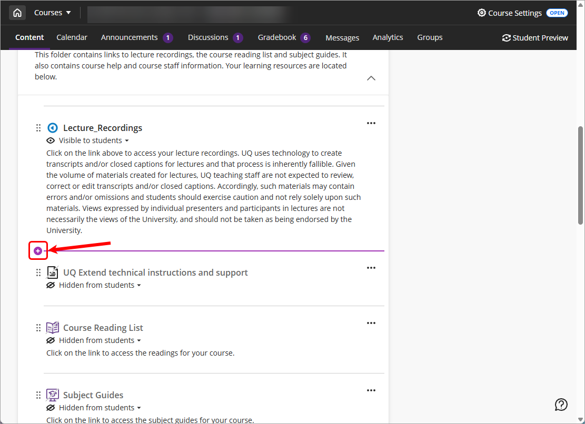Click the UQ Extend document icon

click(x=53, y=272)
